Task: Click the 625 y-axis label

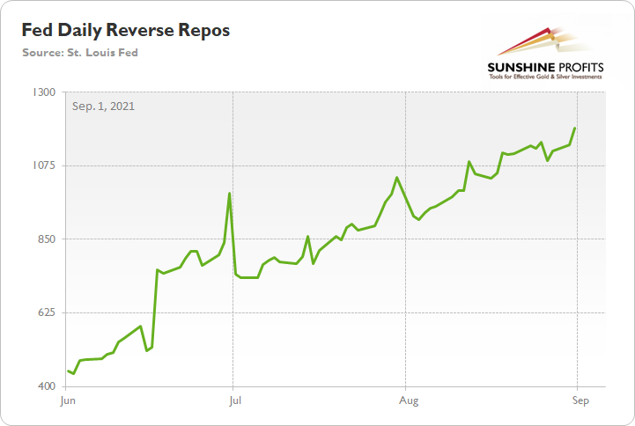Action: (47, 312)
